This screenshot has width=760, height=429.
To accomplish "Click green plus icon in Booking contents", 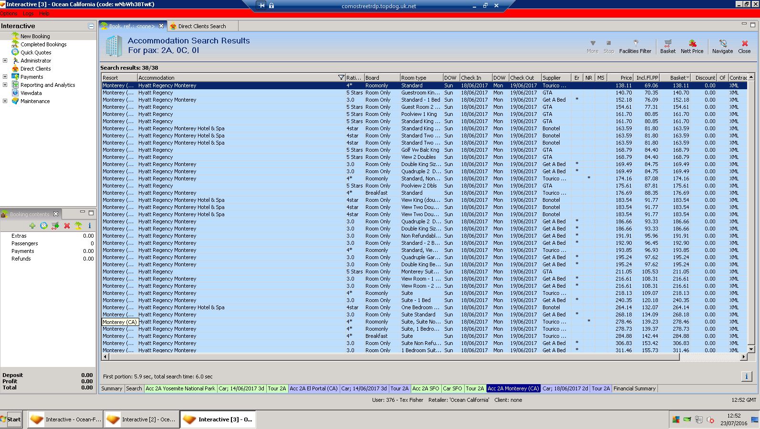I will (x=32, y=226).
